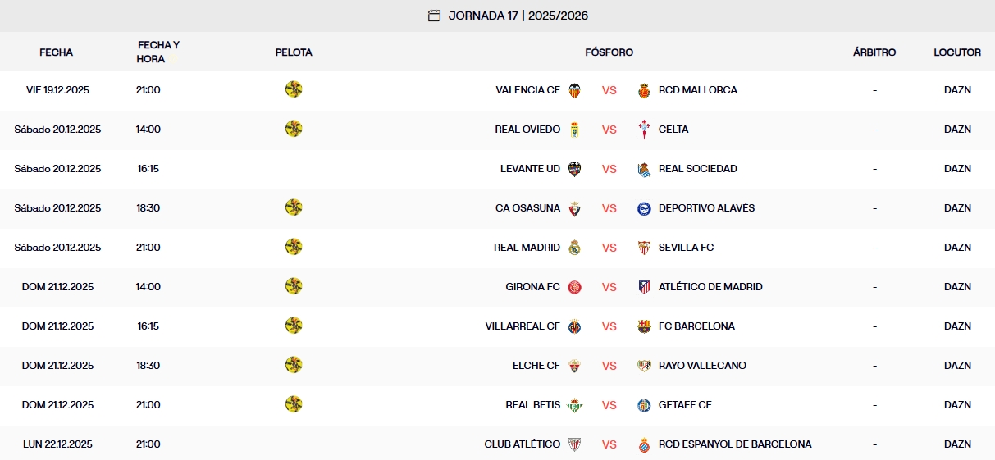The height and width of the screenshot is (460, 995).
Task: Click the Atlético de Madrid crest
Action: tap(644, 287)
